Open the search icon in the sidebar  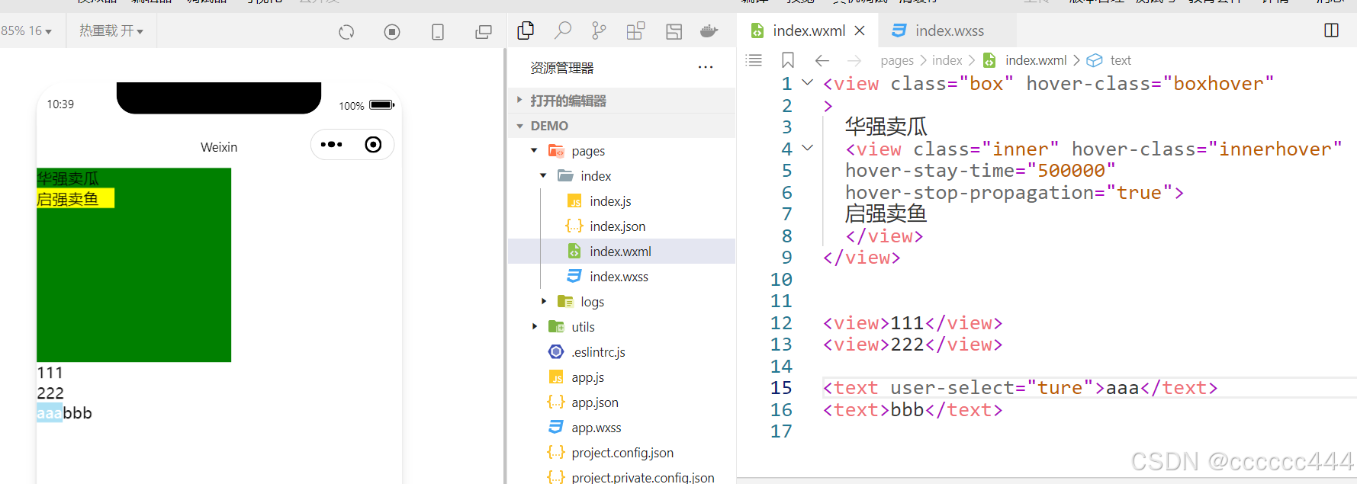pyautogui.click(x=563, y=30)
